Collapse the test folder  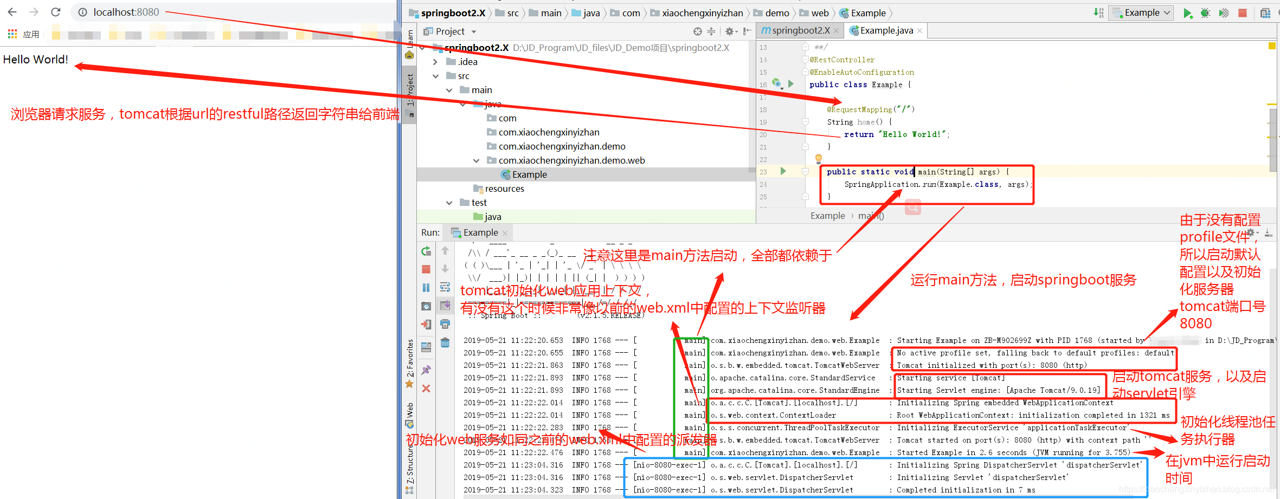coord(449,203)
